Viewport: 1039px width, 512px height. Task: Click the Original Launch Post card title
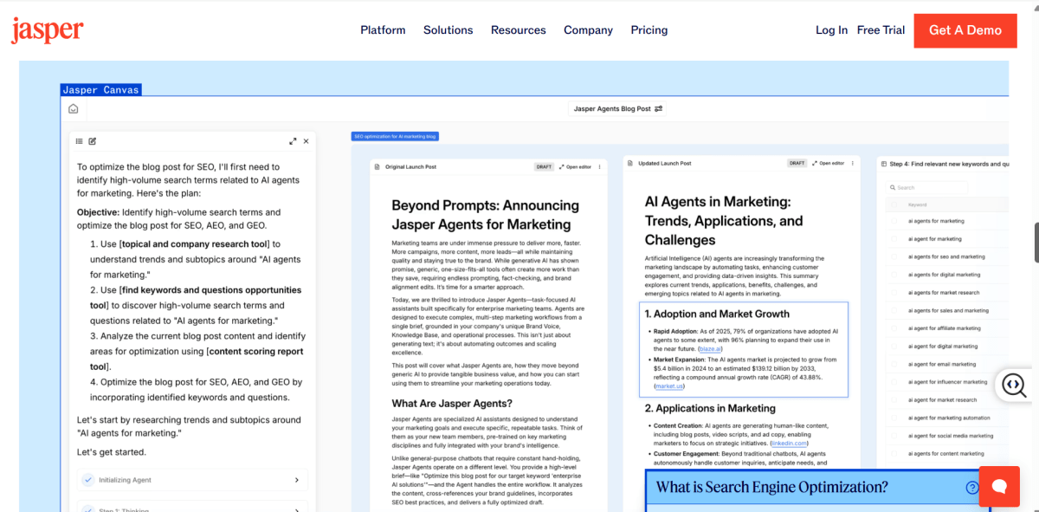pos(410,166)
